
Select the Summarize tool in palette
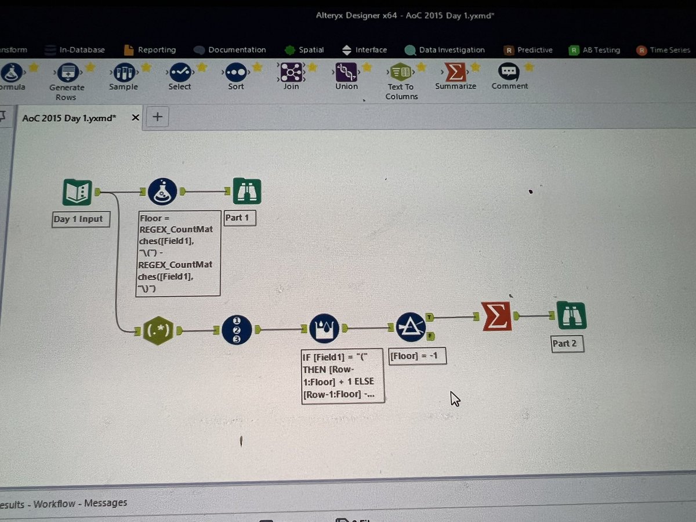[x=456, y=77]
